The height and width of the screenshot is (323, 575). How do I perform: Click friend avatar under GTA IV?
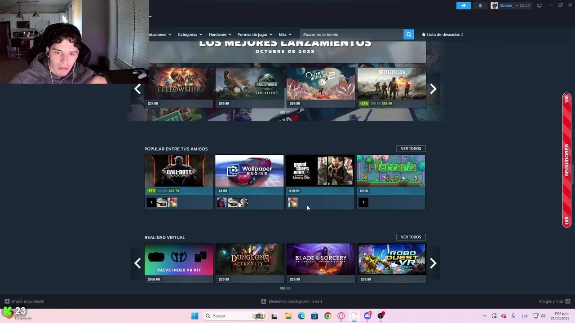click(x=292, y=203)
